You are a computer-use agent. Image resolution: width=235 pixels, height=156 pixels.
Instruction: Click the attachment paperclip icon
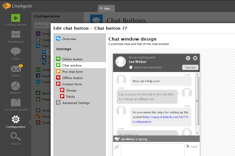pos(117,147)
